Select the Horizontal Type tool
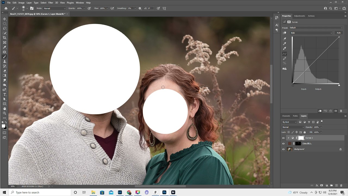This screenshot has width=348, height=196. pyautogui.click(x=5, y=94)
